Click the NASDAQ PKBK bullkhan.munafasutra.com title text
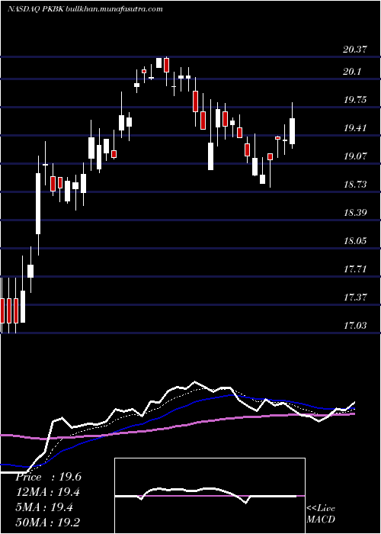Screen dimensions: 381x534 tap(85, 9)
